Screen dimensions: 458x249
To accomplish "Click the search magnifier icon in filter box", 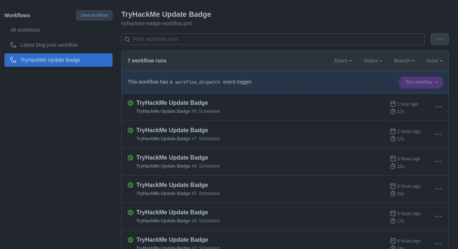I will point(127,39).
